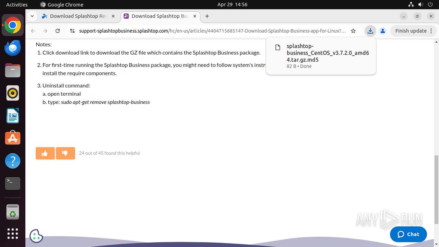439x247 pixels.
Task: Open Ubuntu Software store icon
Action: click(x=13, y=138)
